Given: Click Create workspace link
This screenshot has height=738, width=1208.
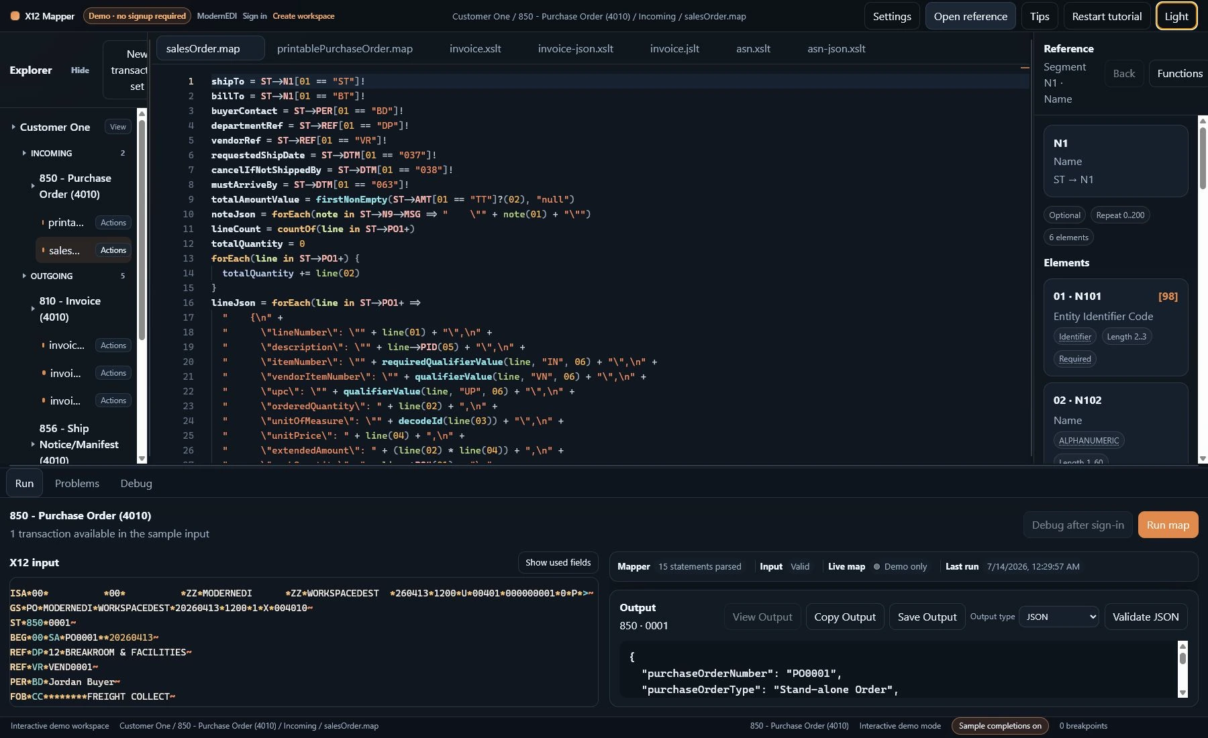Looking at the screenshot, I should [303, 16].
